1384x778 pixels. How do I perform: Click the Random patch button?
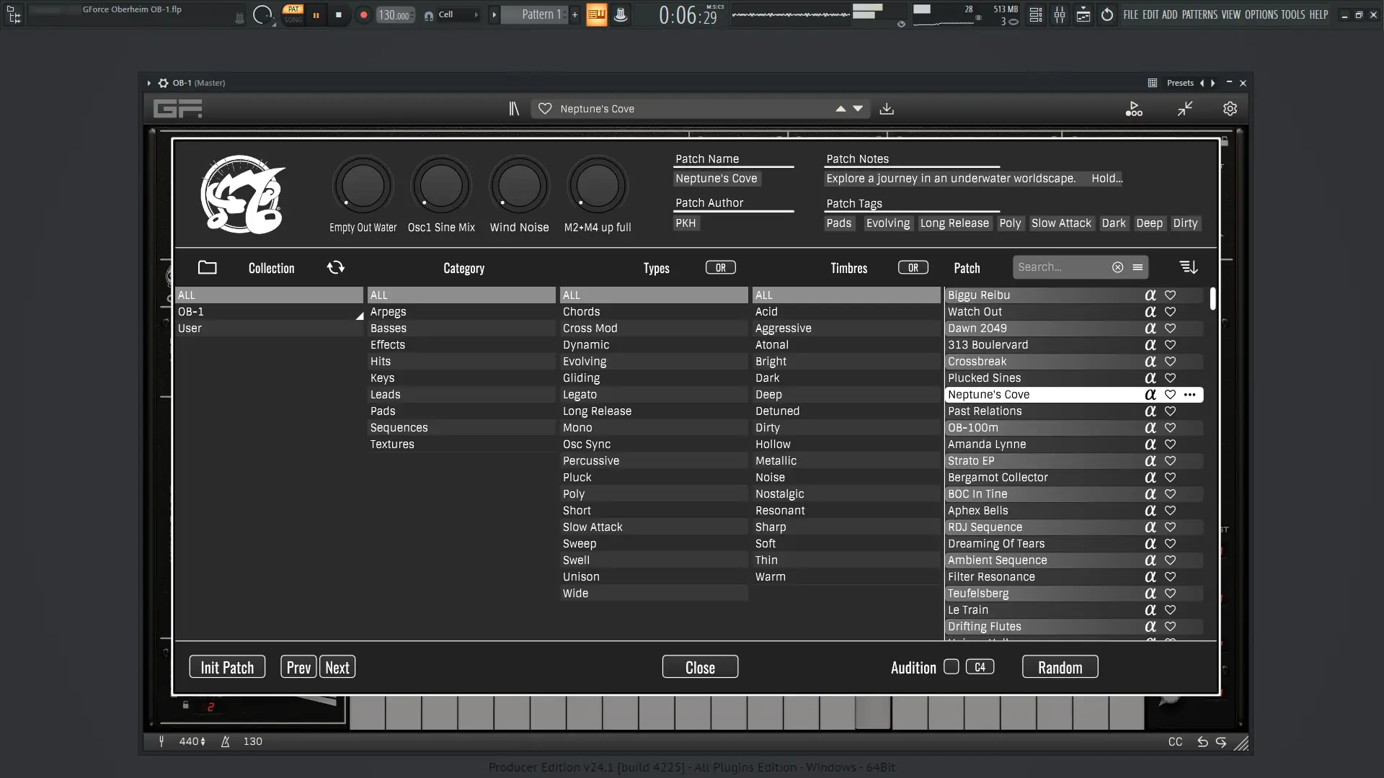pos(1060,667)
